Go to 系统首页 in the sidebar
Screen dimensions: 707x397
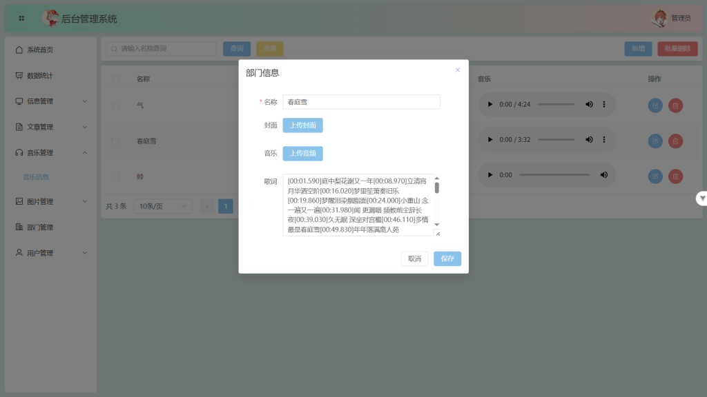(x=40, y=50)
